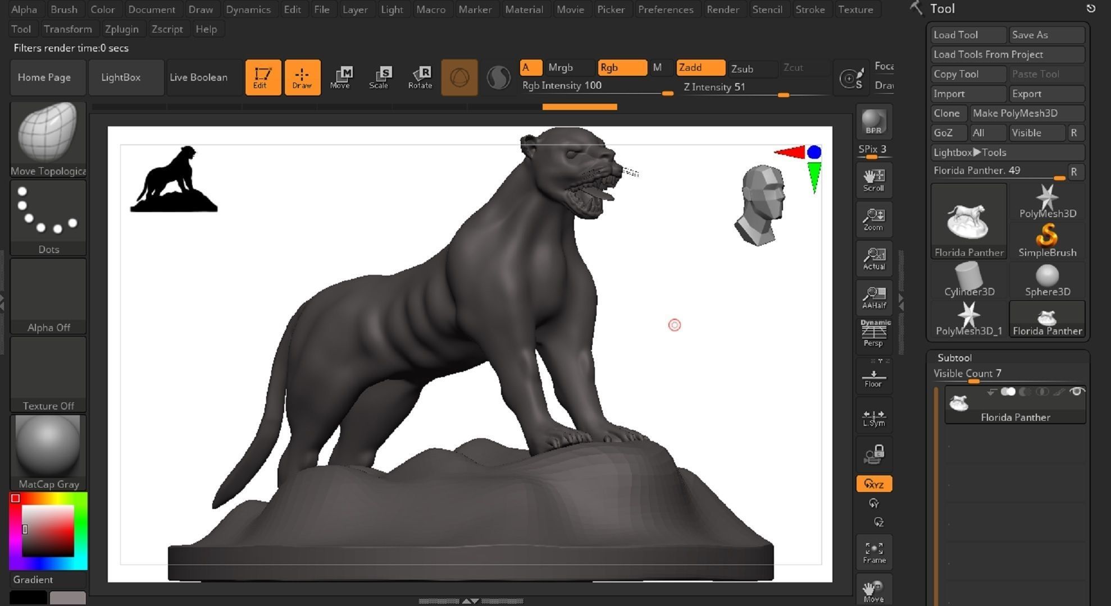The width and height of the screenshot is (1111, 606).
Task: Select the Scale transform mode
Action: pyautogui.click(x=379, y=77)
